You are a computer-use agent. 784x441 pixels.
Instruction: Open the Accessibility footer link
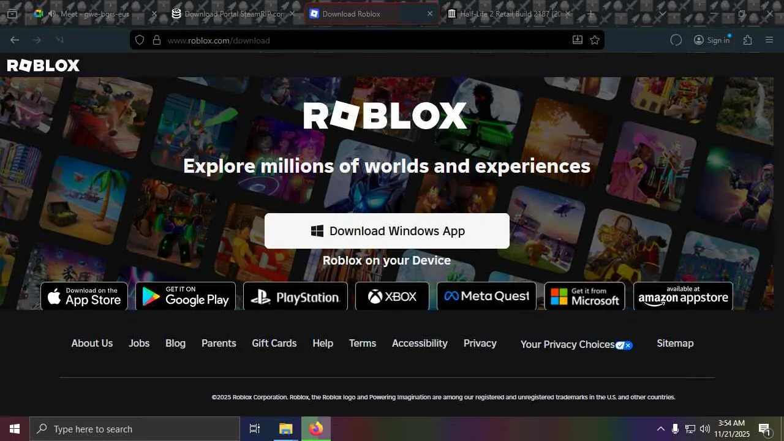pos(420,344)
